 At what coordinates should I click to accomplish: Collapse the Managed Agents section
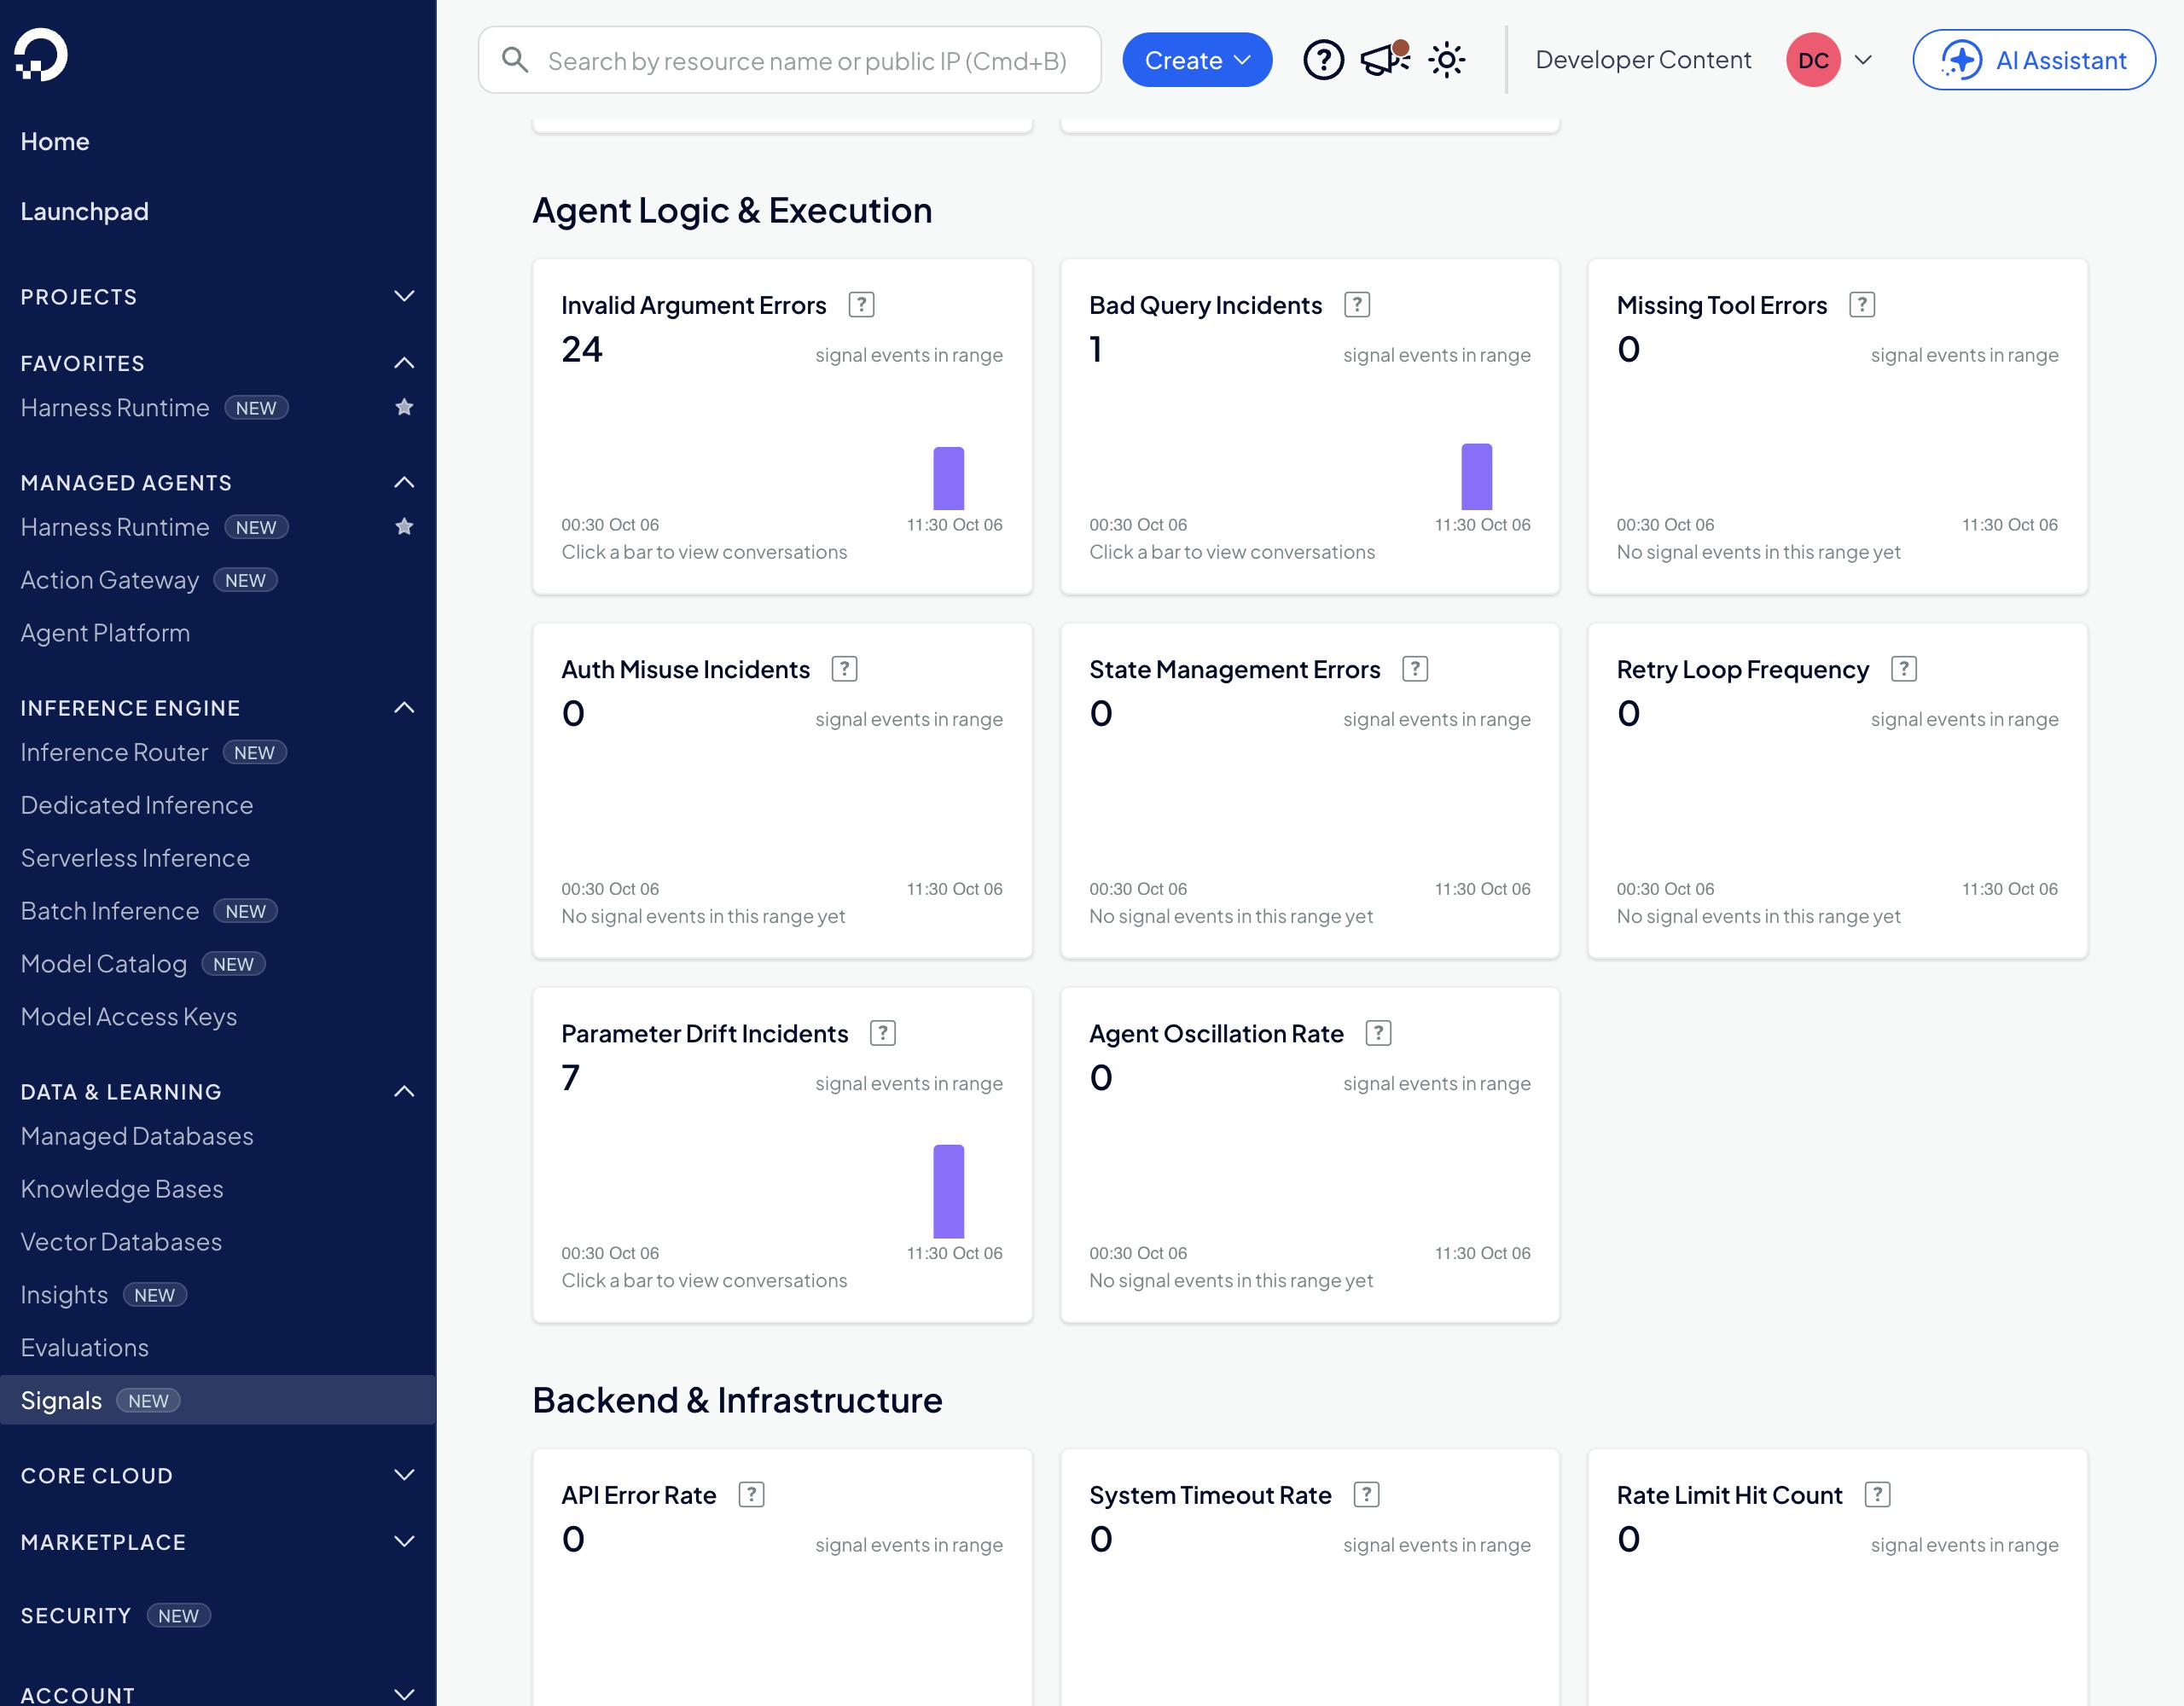click(217, 483)
